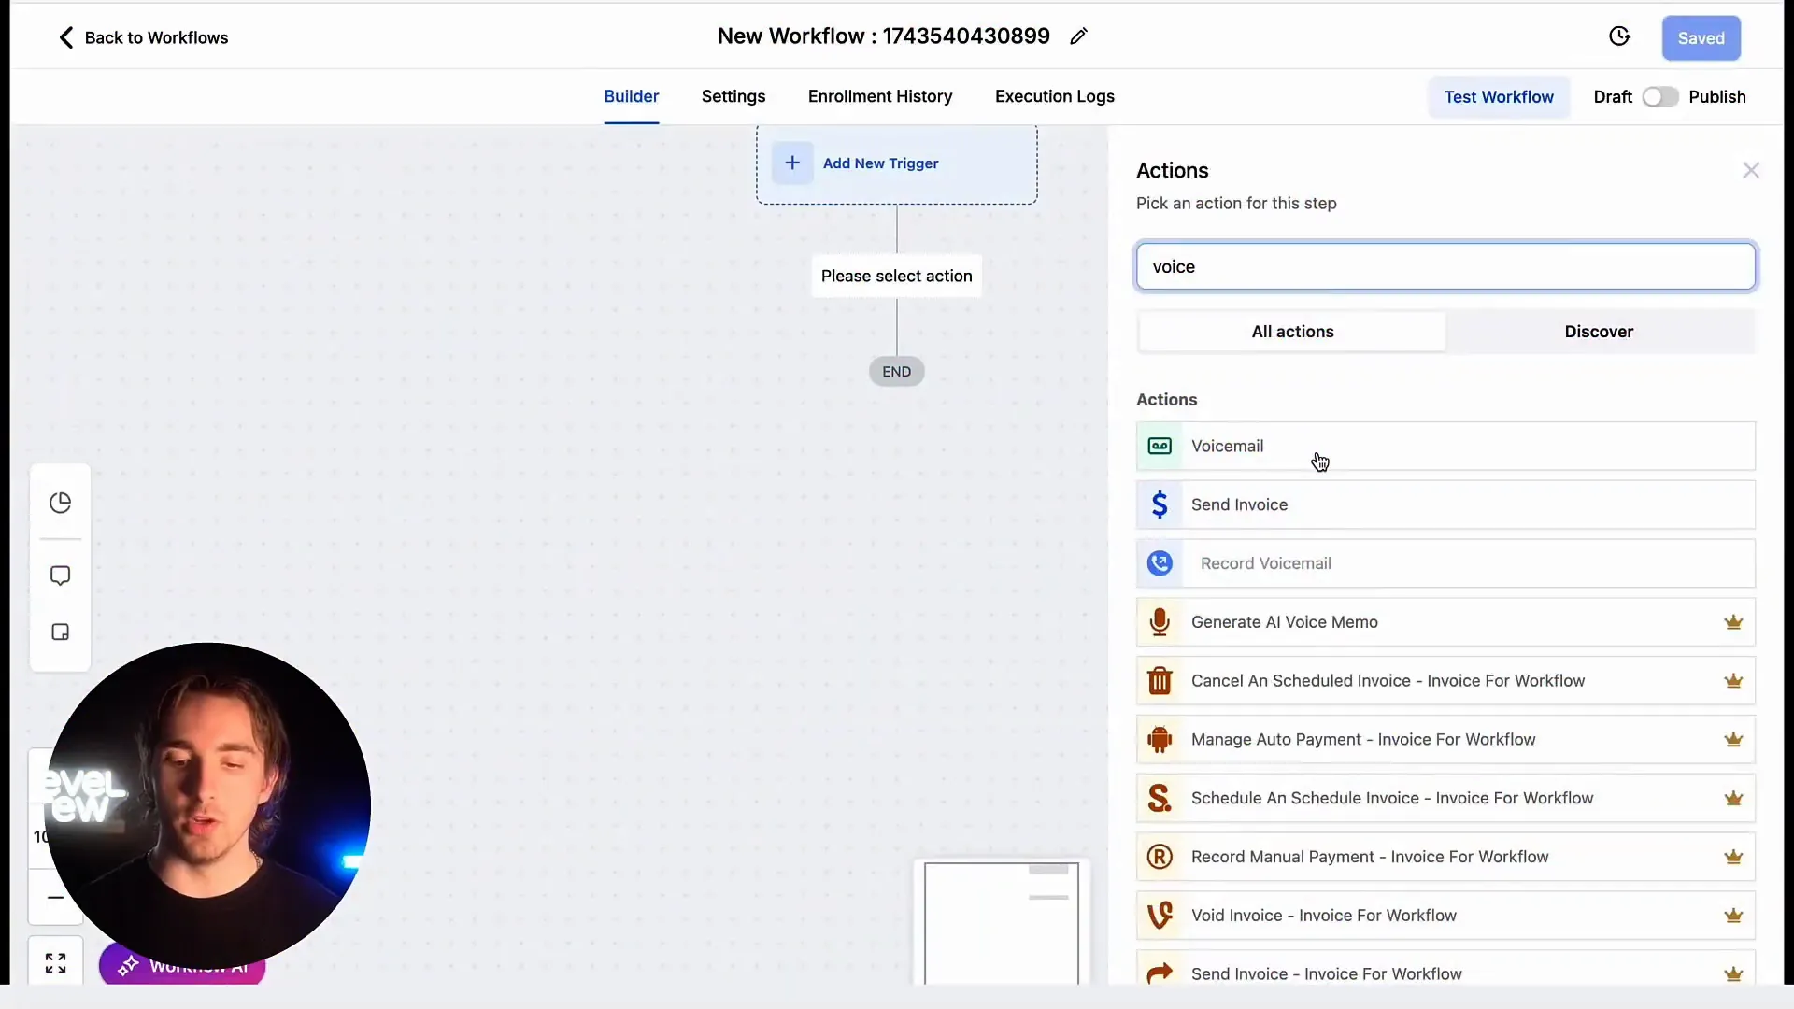1794x1009 pixels.
Task: Click the canvas minimap thumbnail
Action: [1001, 923]
